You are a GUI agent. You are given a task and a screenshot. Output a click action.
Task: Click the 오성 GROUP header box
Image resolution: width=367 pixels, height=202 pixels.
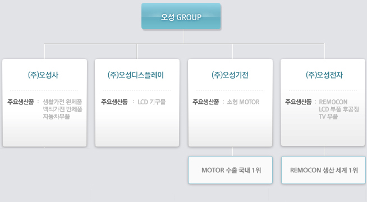coord(181,16)
